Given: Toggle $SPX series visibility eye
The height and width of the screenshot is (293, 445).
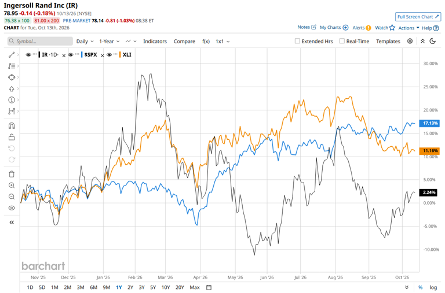Looking at the screenshot, I should click(71, 55).
